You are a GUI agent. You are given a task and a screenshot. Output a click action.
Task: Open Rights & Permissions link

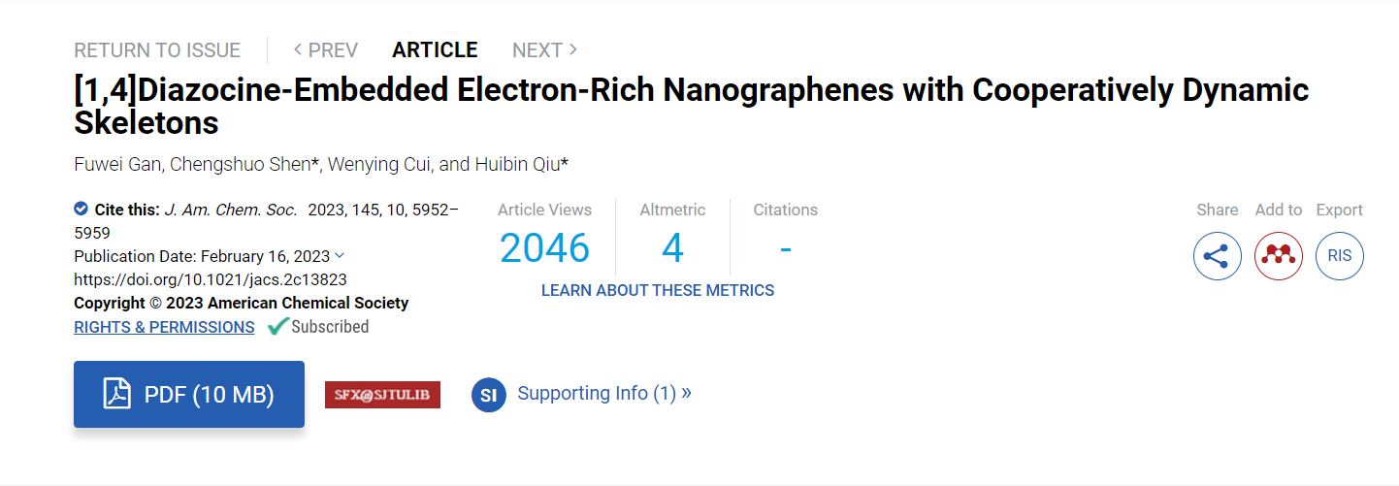point(164,327)
